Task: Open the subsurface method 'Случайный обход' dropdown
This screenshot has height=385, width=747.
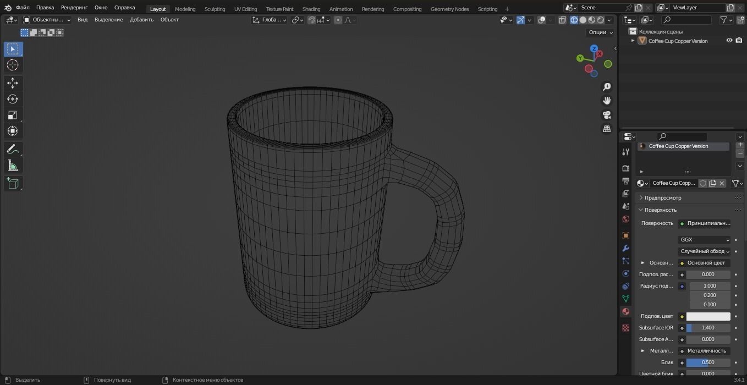Action: [704, 251]
